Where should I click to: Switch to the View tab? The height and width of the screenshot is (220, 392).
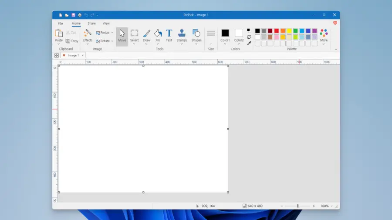pos(106,23)
